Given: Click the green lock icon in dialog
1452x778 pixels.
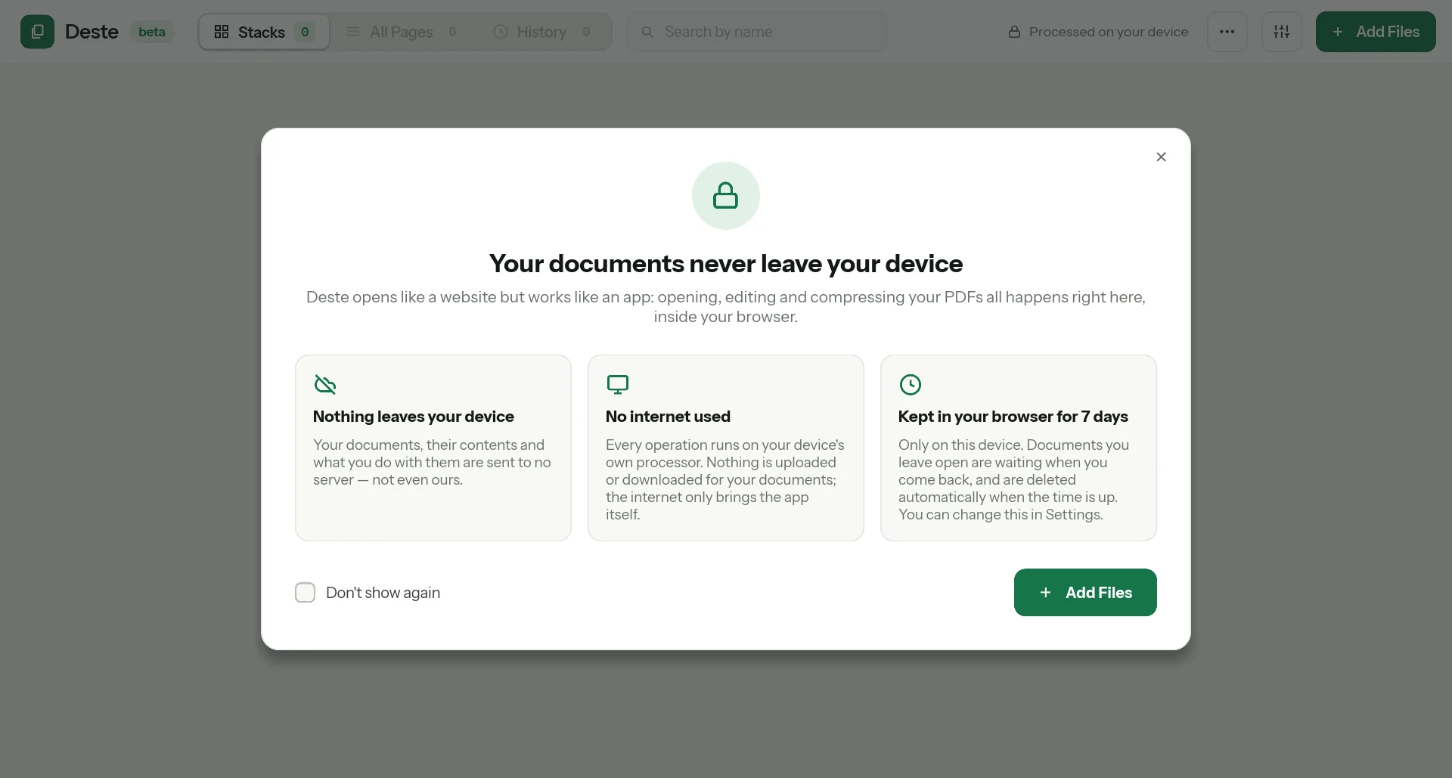Looking at the screenshot, I should [x=725, y=196].
